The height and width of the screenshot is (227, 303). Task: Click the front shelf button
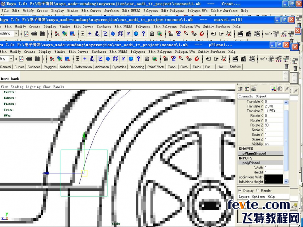[x=5, y=79]
